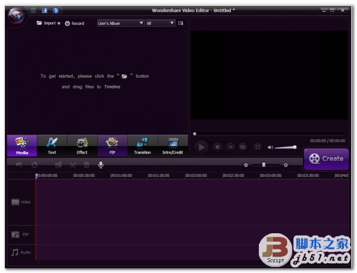The width and height of the screenshot is (357, 273).
Task: Select the Audio track header
Action: [x=21, y=252]
